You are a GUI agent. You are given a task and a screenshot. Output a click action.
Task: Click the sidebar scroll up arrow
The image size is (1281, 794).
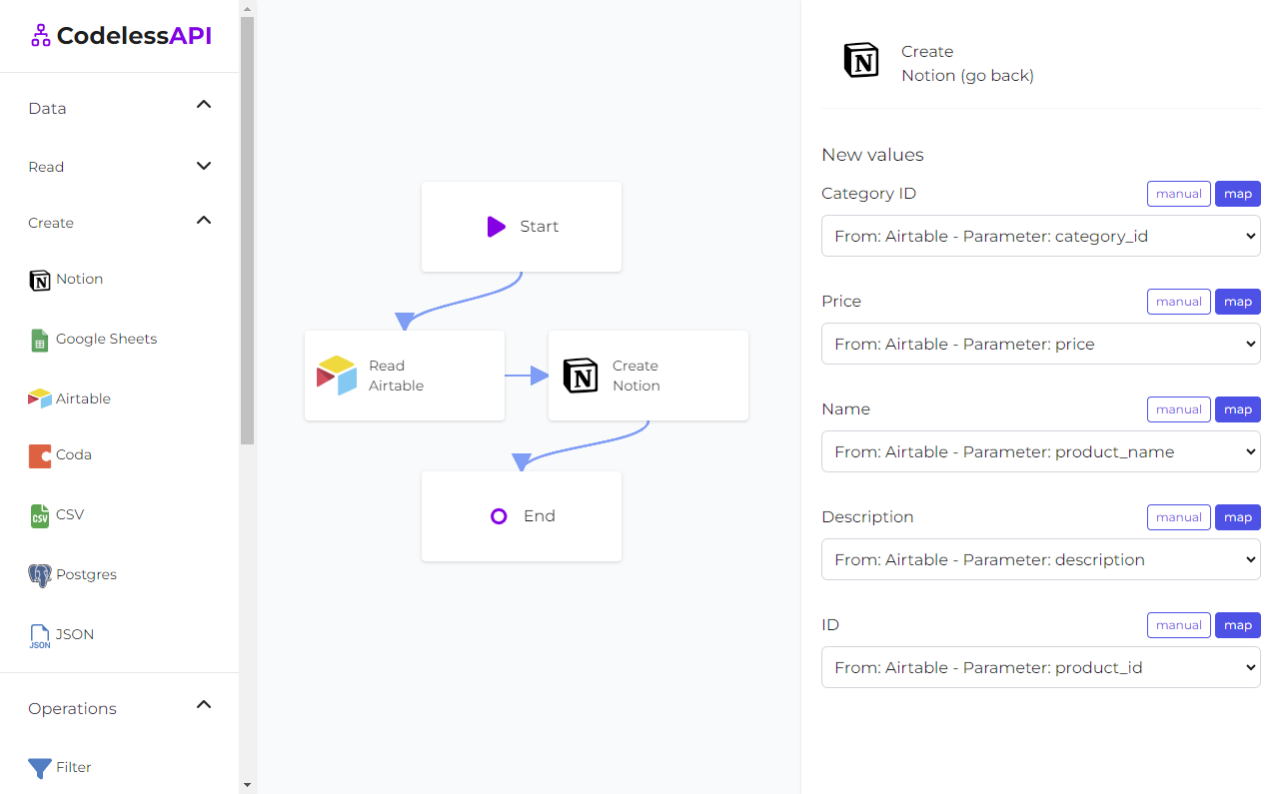(x=248, y=7)
